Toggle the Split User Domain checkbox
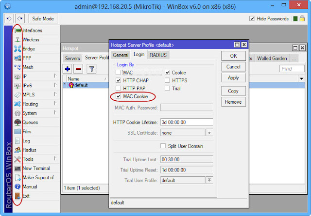 coord(163,146)
